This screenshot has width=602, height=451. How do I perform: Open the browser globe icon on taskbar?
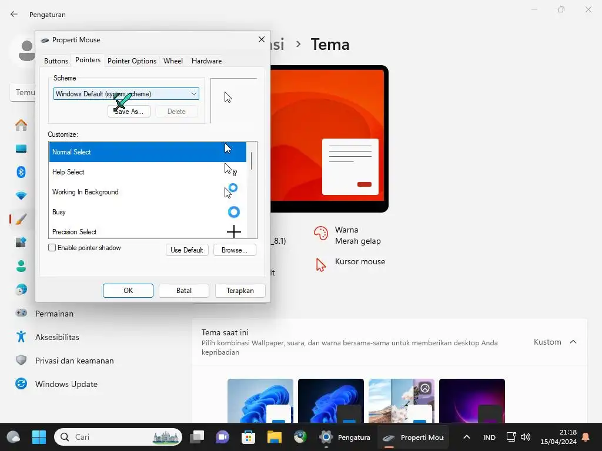(300, 437)
